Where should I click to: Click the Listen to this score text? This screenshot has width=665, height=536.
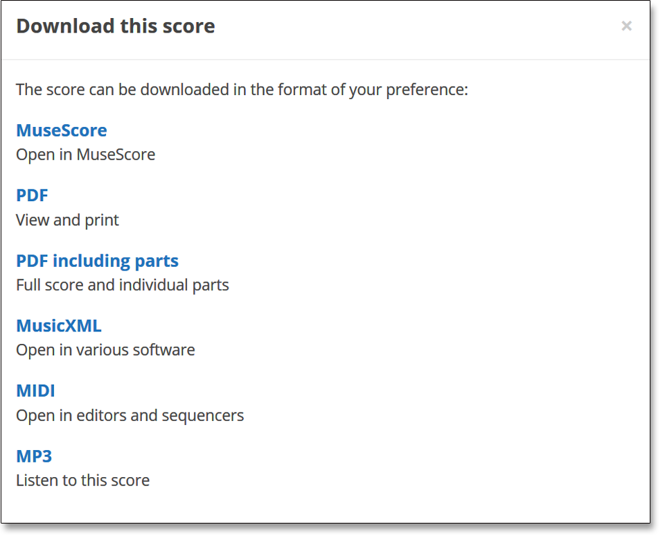(82, 480)
